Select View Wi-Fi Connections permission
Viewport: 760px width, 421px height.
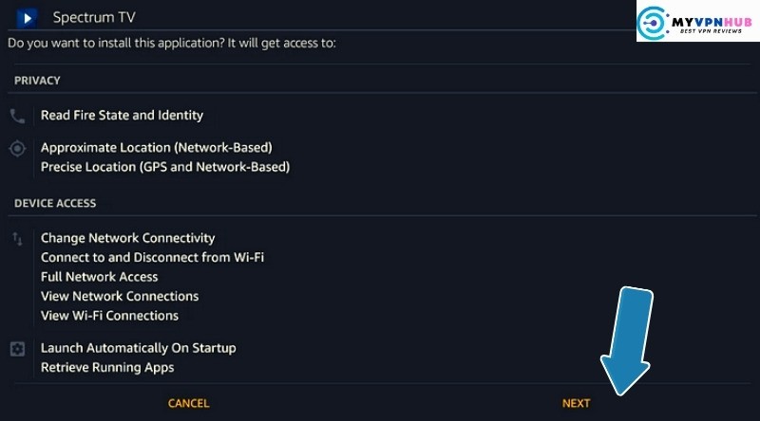(109, 316)
